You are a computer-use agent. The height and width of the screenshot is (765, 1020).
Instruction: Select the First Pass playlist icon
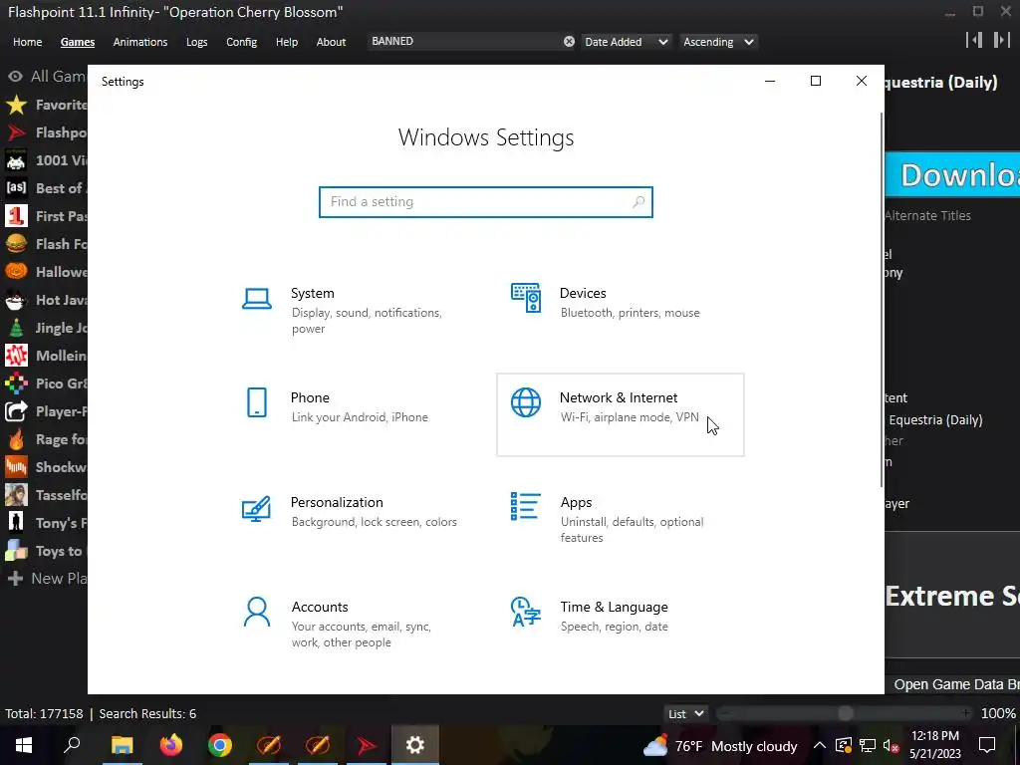(16, 216)
